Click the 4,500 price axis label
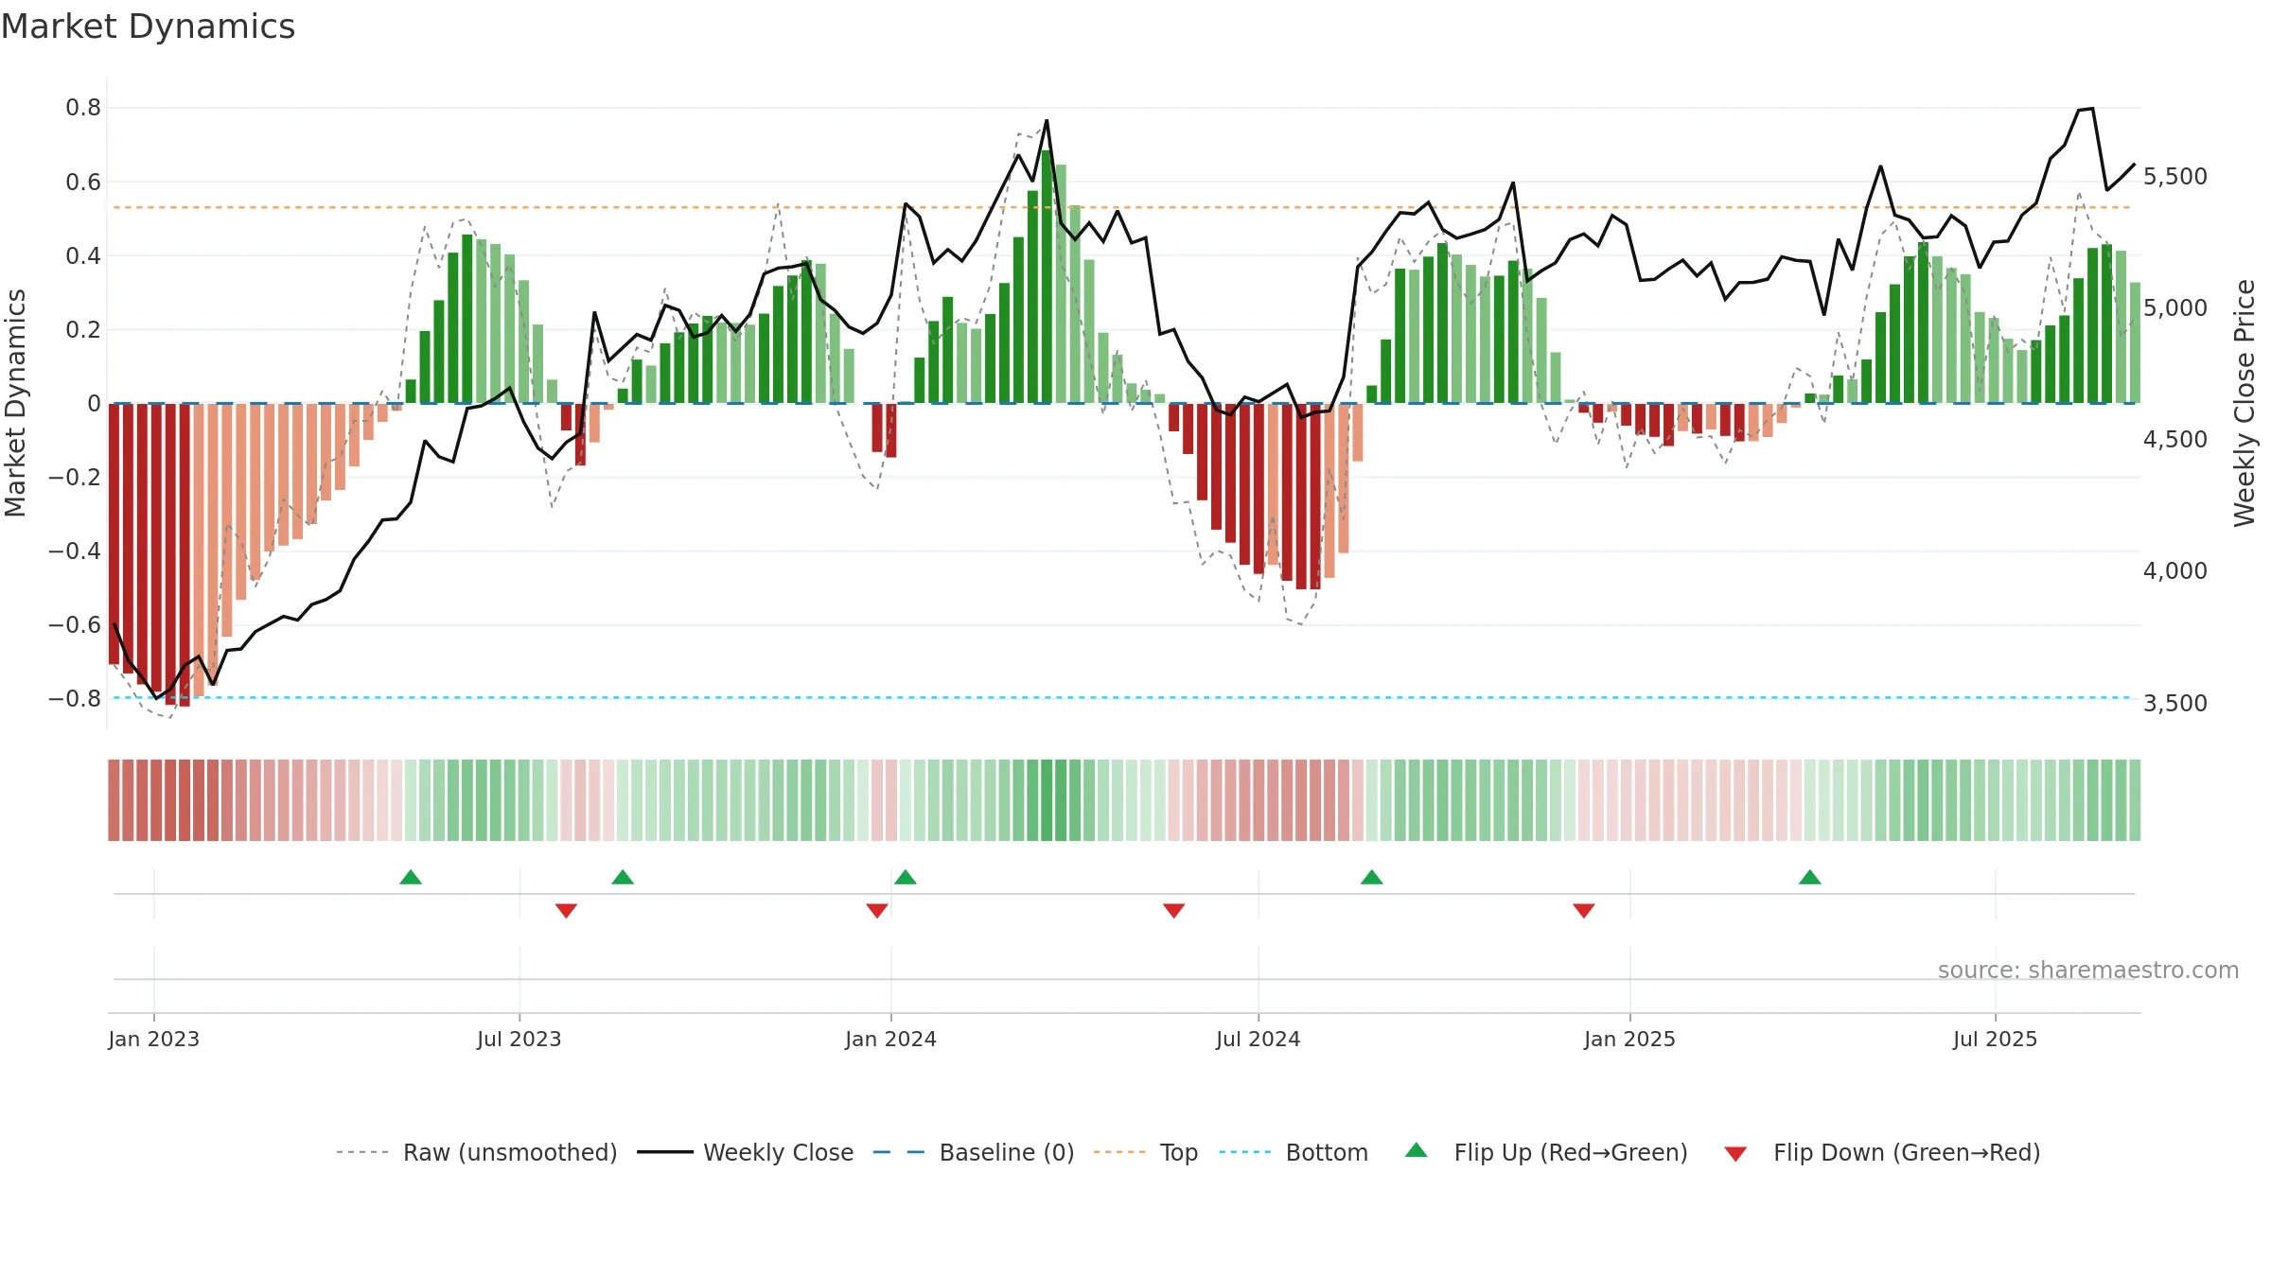The height and width of the screenshot is (1277, 2271). (2175, 440)
